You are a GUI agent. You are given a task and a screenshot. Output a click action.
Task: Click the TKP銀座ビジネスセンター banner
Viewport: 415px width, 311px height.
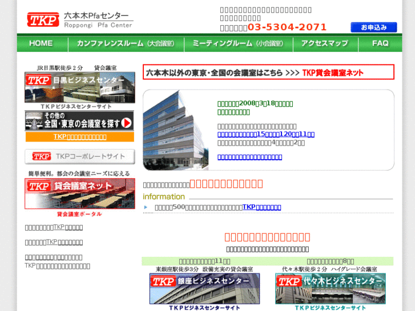204,289
